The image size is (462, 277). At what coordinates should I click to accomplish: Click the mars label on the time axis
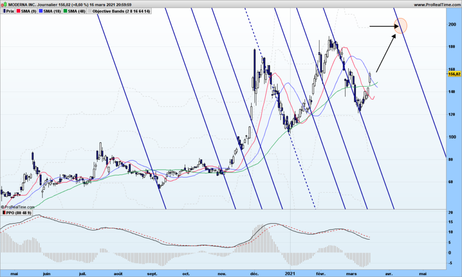(351, 274)
